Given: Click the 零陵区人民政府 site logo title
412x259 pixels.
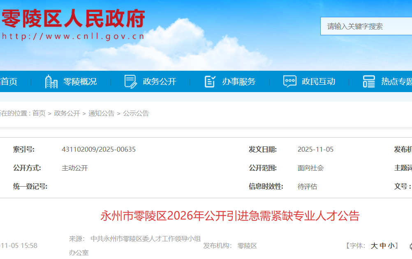Looking at the screenshot, I should (73, 19).
